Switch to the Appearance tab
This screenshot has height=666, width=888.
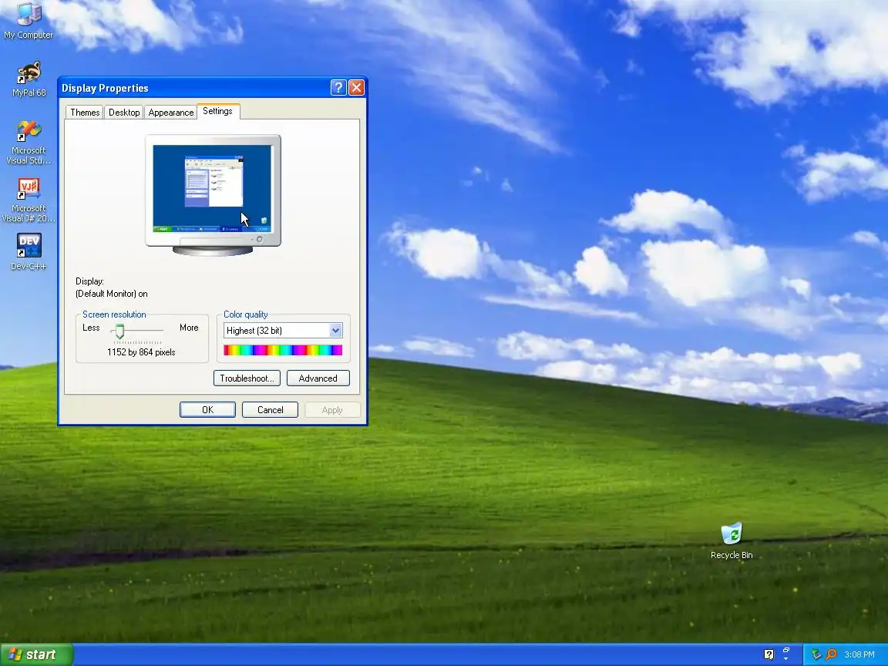(x=171, y=112)
